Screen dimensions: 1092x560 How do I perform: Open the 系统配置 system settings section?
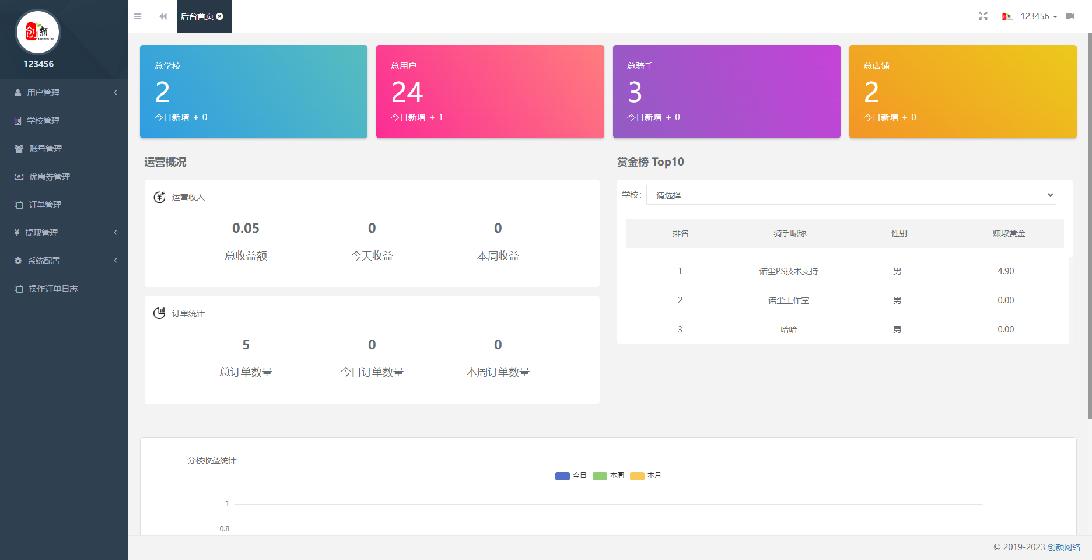[44, 261]
